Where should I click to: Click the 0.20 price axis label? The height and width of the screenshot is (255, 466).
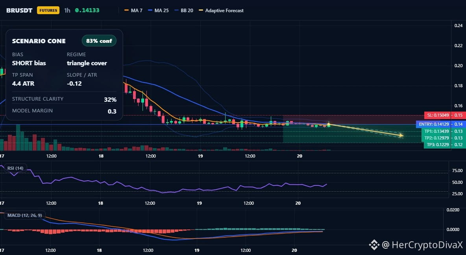pos(458,66)
